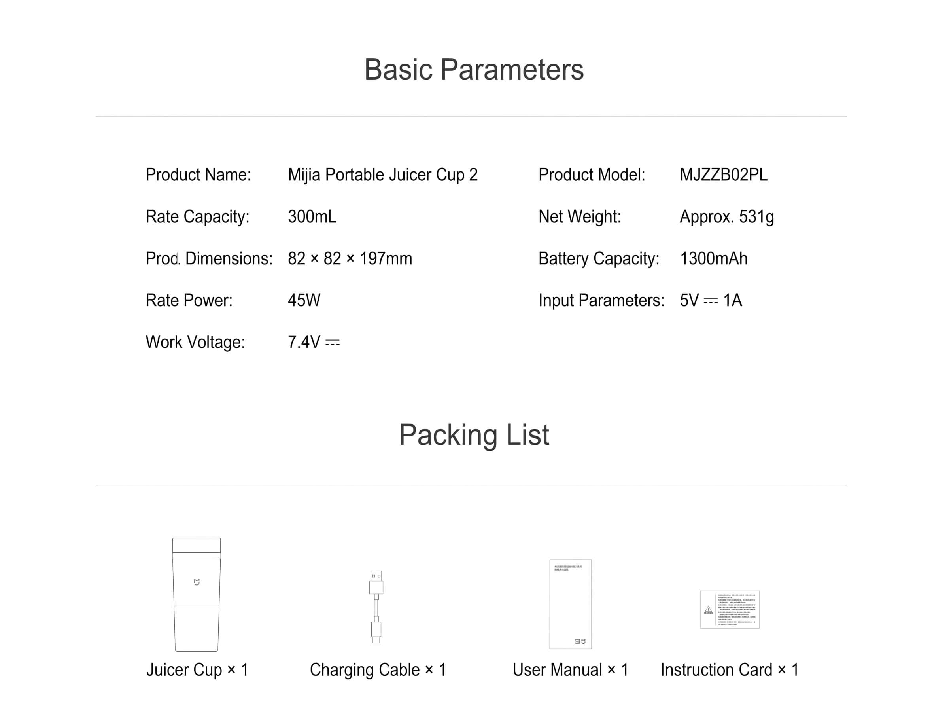Screen dimensions: 949x709
Task: Click the 300mL rate capacity value
Action: tap(312, 217)
